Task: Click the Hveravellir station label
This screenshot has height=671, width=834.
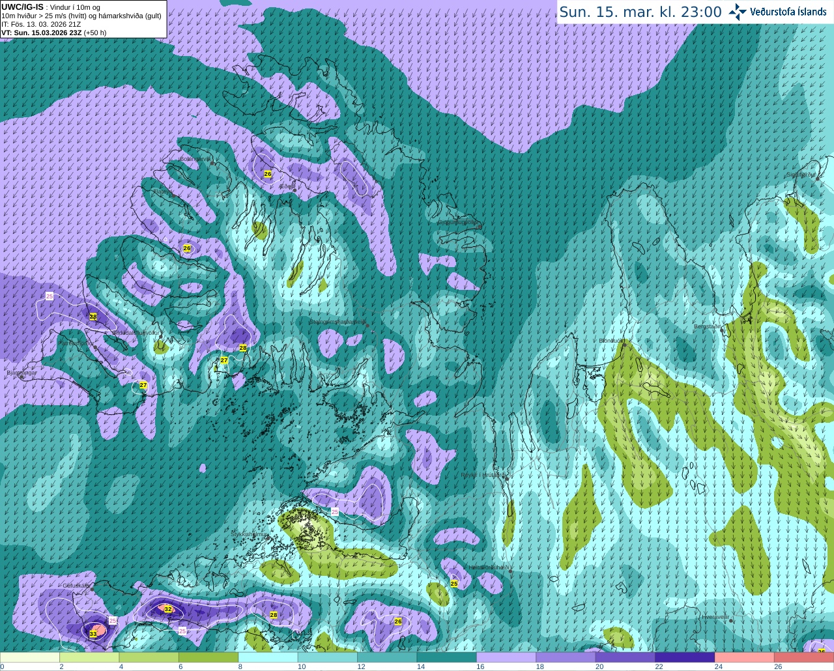Action: tap(715, 616)
